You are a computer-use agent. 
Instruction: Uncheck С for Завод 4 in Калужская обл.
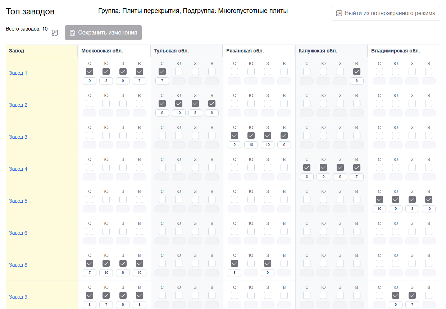[307, 167]
